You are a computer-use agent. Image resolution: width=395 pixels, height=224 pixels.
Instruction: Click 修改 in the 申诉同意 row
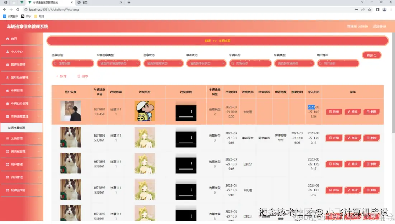[353, 138]
